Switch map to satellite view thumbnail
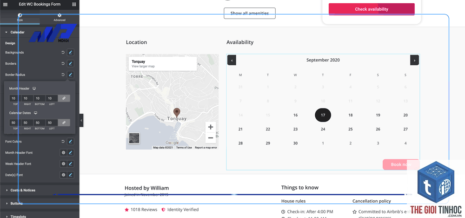 tap(134, 138)
